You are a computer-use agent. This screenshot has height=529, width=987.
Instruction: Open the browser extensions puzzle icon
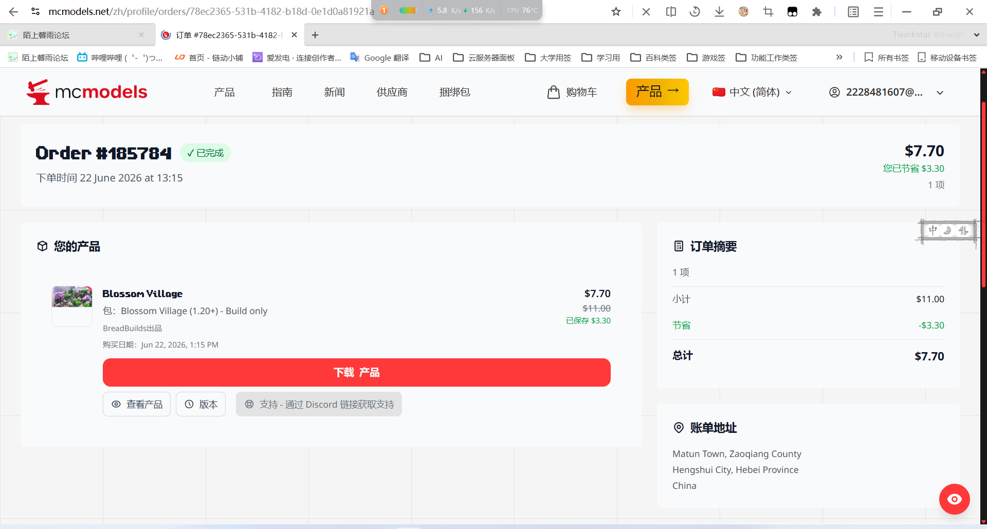pos(816,11)
